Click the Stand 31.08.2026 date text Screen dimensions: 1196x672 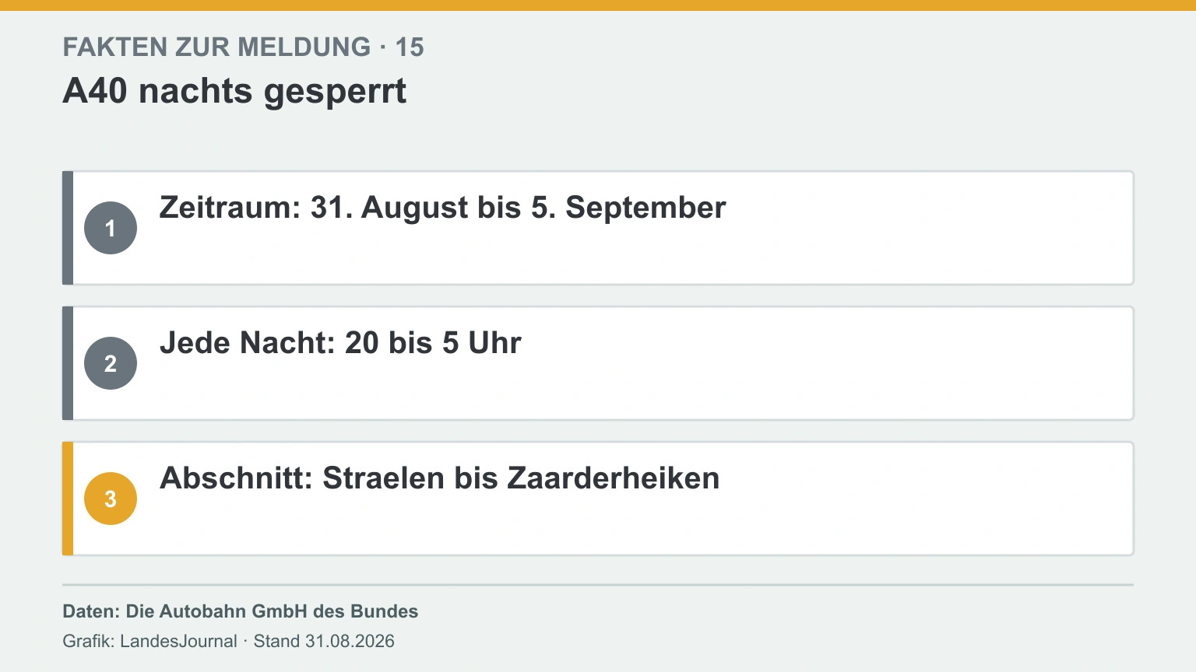pyautogui.click(x=324, y=641)
